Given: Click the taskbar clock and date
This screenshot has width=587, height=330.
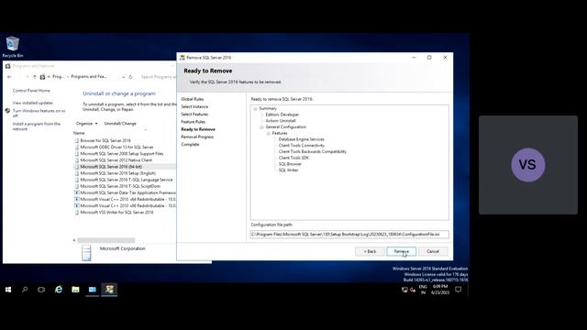Looking at the screenshot, I should (x=440, y=290).
